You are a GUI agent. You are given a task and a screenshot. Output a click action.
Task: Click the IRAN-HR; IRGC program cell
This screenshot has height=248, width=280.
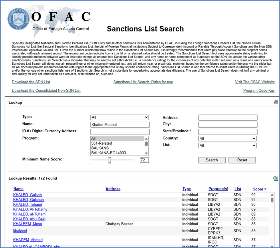click(216, 240)
